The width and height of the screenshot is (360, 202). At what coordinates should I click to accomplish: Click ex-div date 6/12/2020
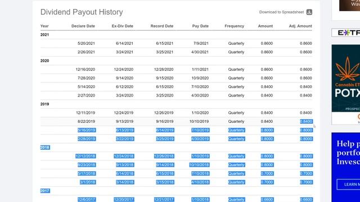tap(124, 87)
